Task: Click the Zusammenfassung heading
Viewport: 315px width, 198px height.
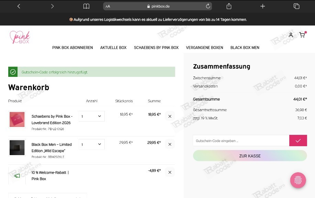Action: point(222,67)
